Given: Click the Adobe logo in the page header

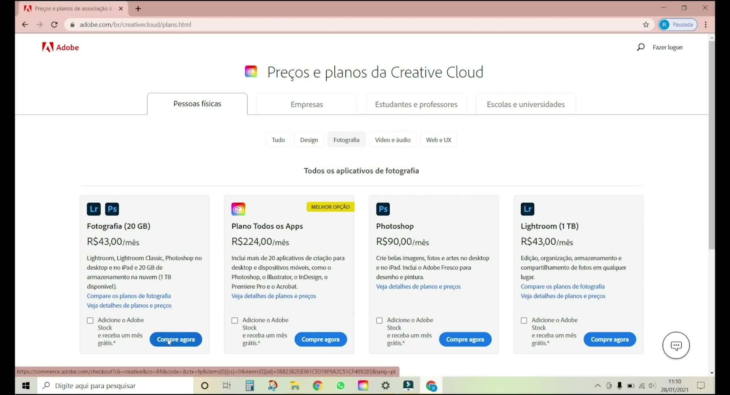Looking at the screenshot, I should (60, 47).
